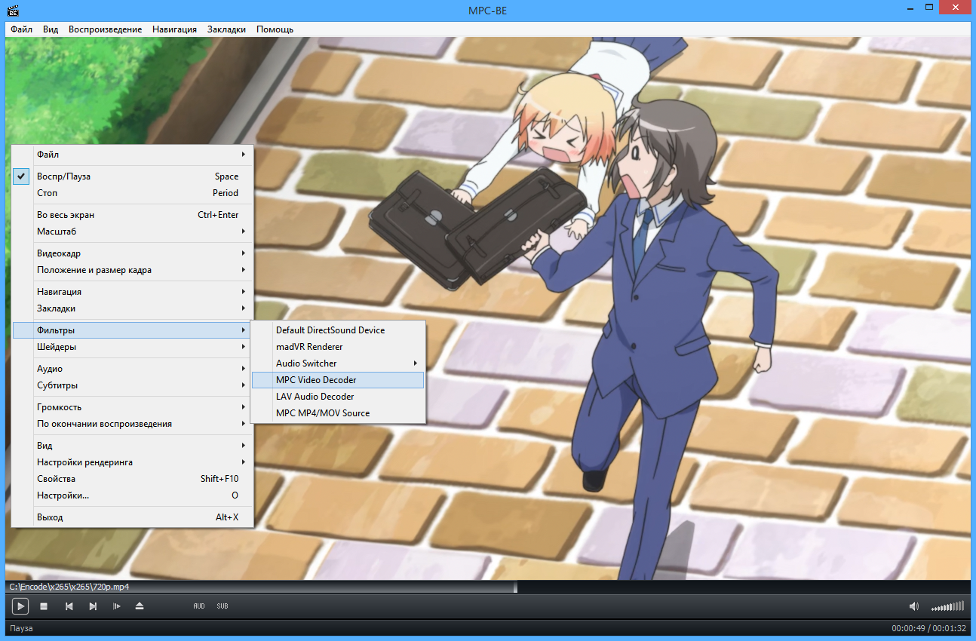This screenshot has width=976, height=641.
Task: Expand the Audio Switcher filter submenu
Action: click(338, 363)
